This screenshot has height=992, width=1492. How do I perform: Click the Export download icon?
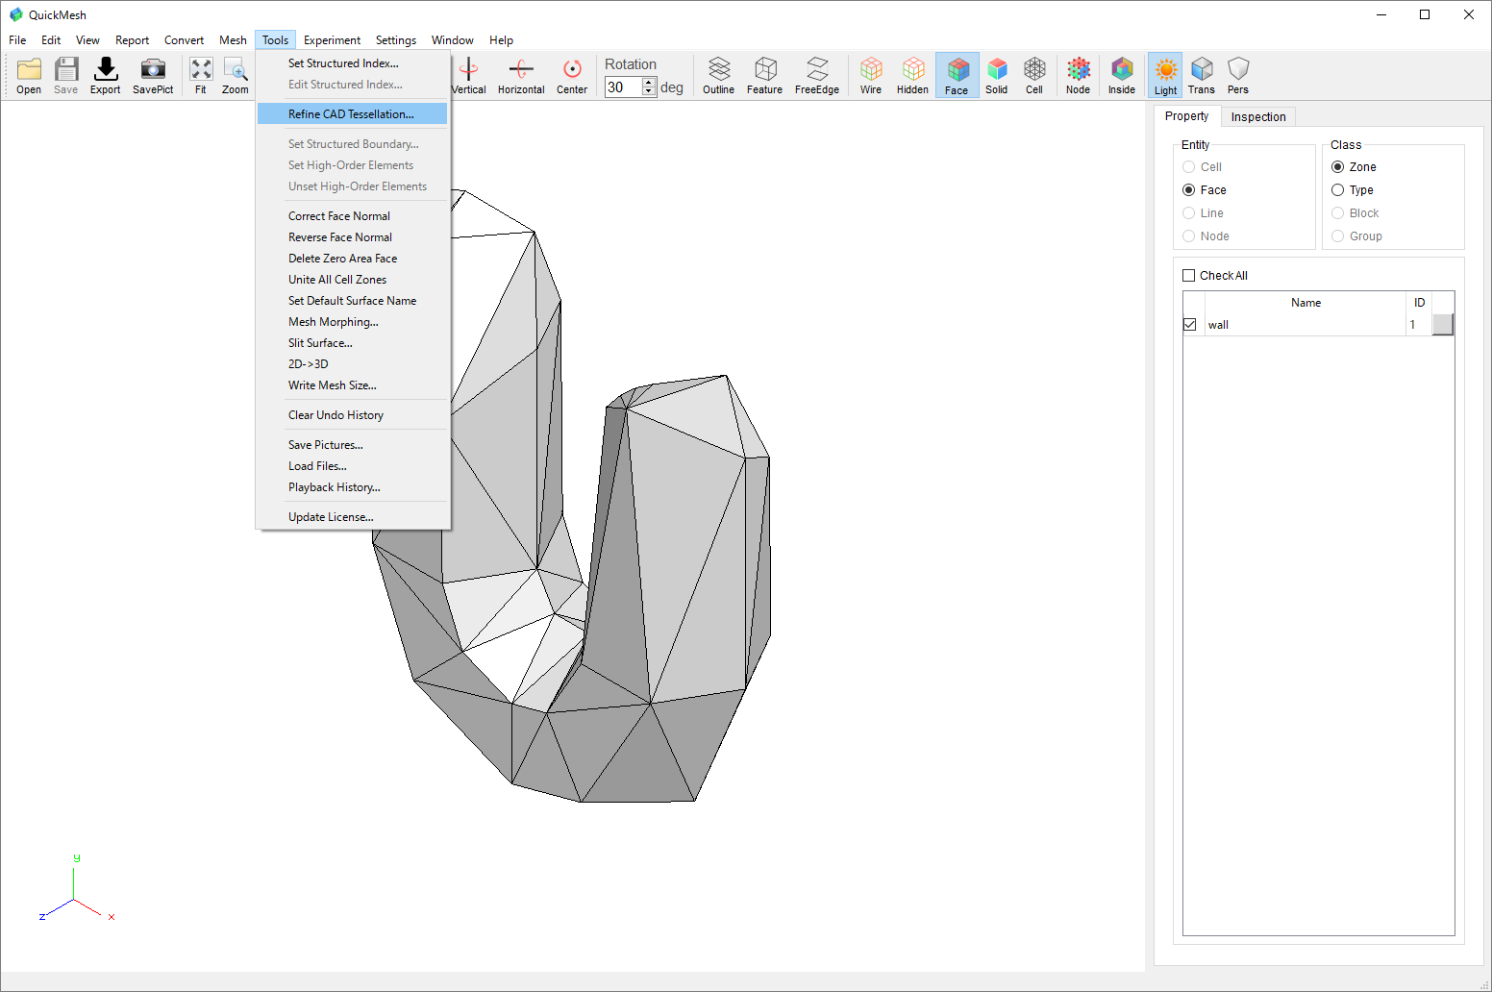pyautogui.click(x=106, y=75)
